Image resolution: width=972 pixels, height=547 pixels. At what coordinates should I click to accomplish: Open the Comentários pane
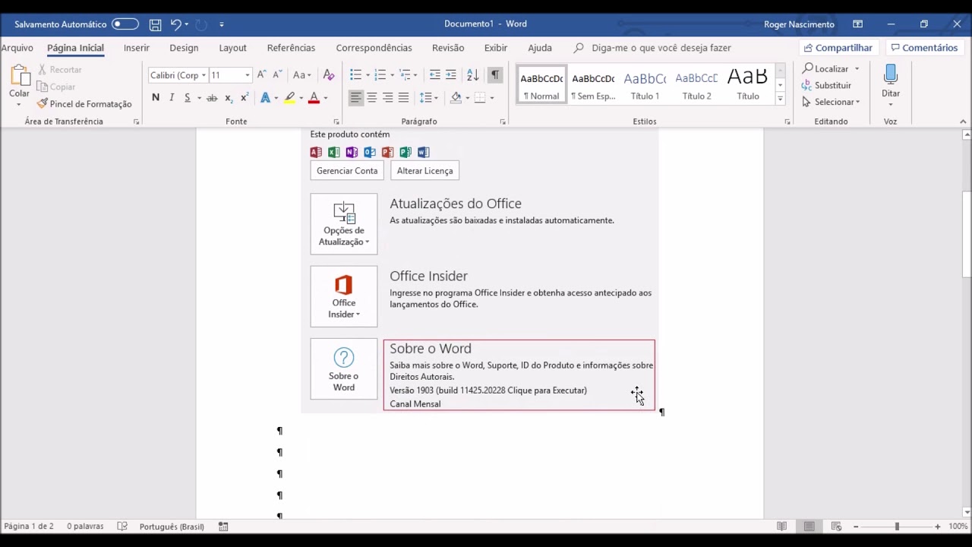point(924,48)
